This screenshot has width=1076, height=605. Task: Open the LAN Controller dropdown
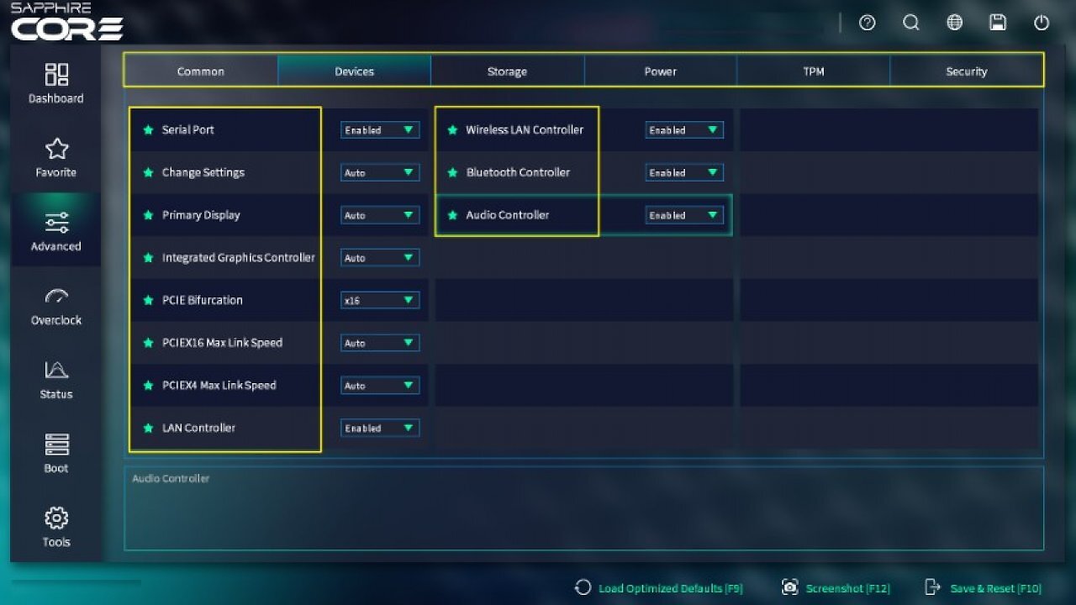coord(380,428)
